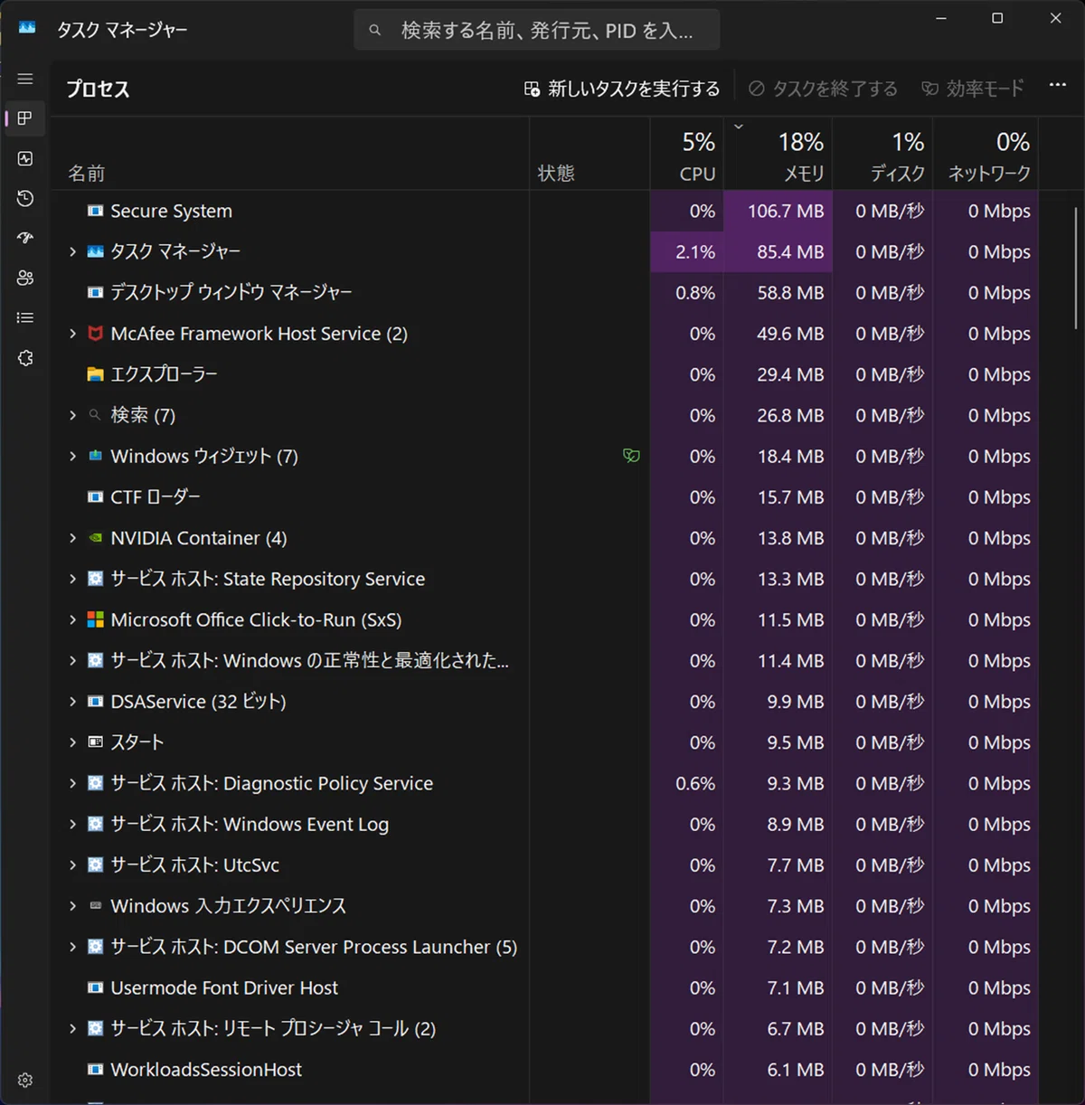Click the search magnifier icon in search box
The width and height of the screenshot is (1085, 1105).
pyautogui.click(x=375, y=31)
